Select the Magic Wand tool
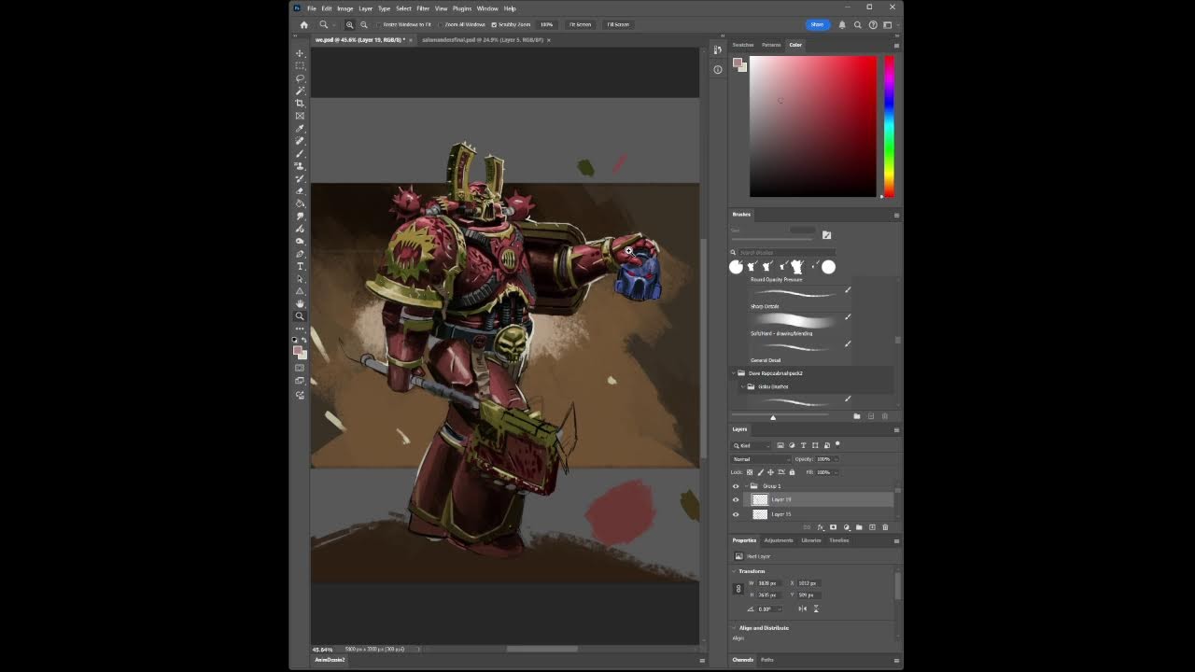Screen dimensions: 1195x672 pos(300,91)
